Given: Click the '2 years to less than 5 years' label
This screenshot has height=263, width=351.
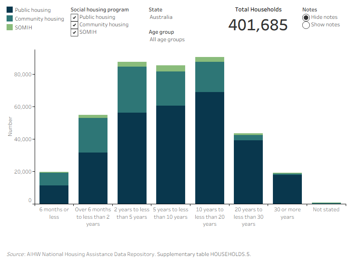Looking at the screenshot, I should point(132,213).
